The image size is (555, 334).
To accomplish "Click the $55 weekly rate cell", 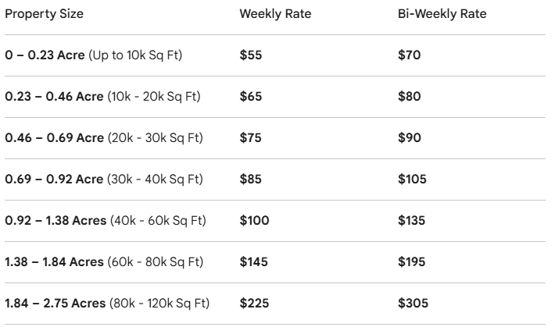I will 251,55.
